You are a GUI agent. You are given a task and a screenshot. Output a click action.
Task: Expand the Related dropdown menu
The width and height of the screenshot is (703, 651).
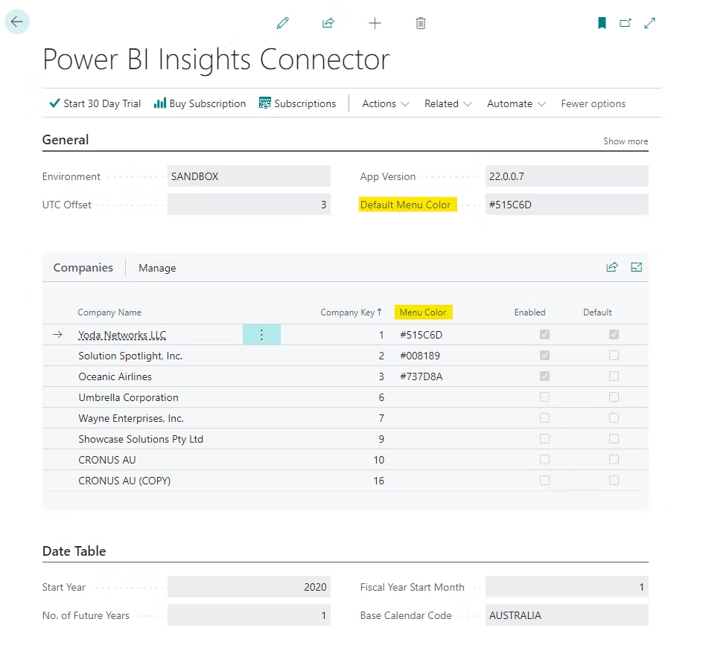pos(448,103)
